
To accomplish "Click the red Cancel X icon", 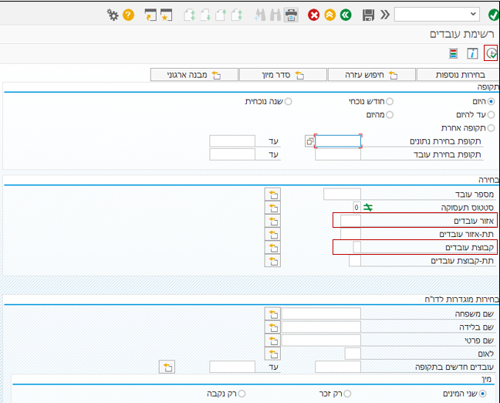I will (x=313, y=15).
